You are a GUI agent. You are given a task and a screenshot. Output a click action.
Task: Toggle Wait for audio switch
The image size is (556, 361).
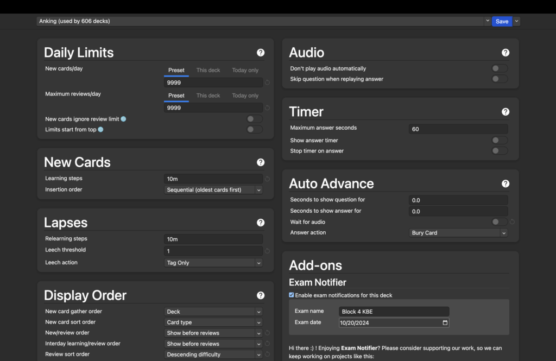pyautogui.click(x=500, y=222)
